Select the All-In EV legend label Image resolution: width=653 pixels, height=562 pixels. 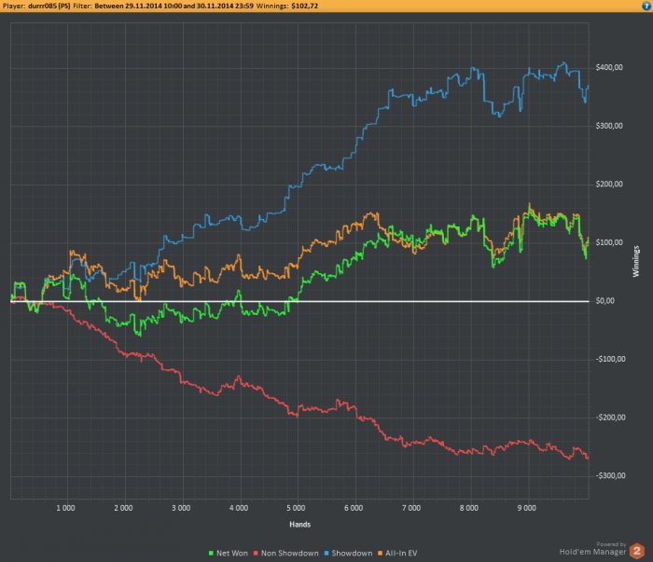tap(401, 554)
